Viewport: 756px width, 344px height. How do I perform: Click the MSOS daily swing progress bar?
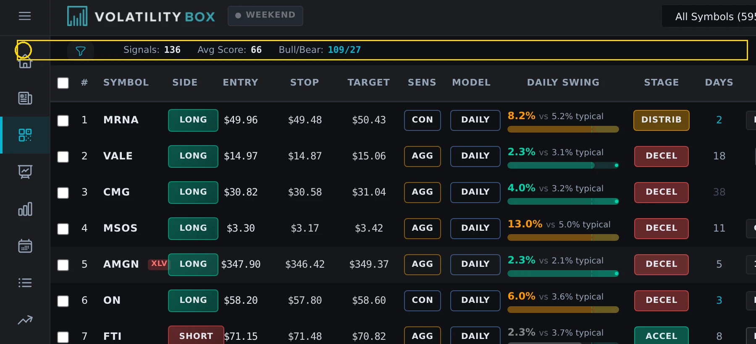pyautogui.click(x=563, y=237)
